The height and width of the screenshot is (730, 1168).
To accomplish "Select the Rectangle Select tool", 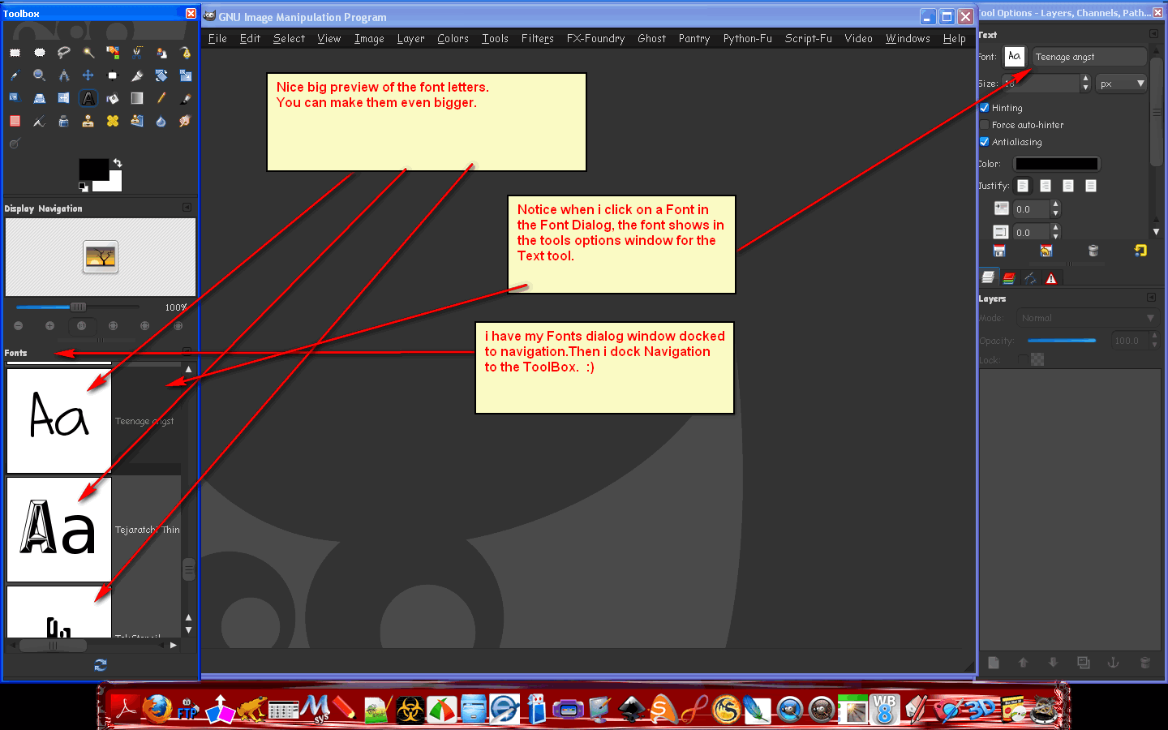I will pos(15,53).
